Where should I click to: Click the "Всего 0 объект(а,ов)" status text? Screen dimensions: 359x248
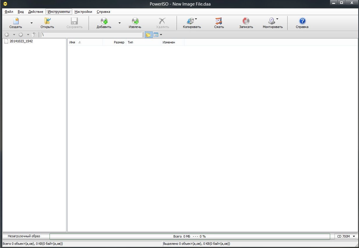pos(33,243)
